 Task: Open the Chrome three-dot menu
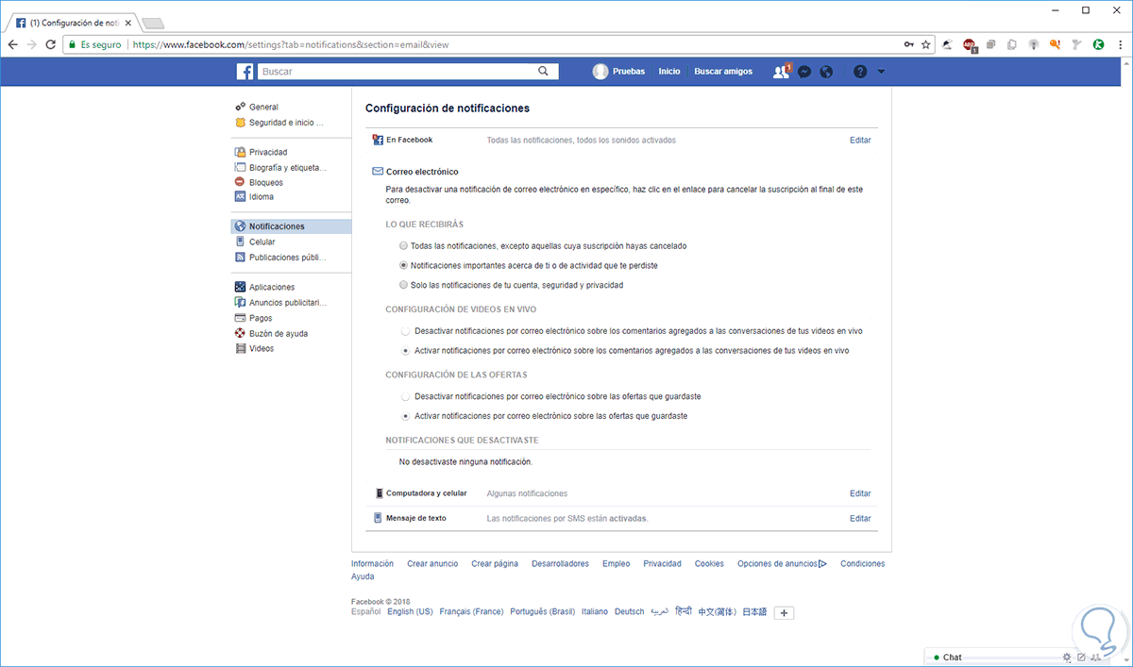(1121, 44)
